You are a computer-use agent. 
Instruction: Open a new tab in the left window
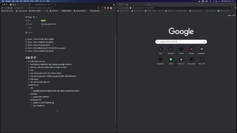pyautogui.click(x=55, y=5)
